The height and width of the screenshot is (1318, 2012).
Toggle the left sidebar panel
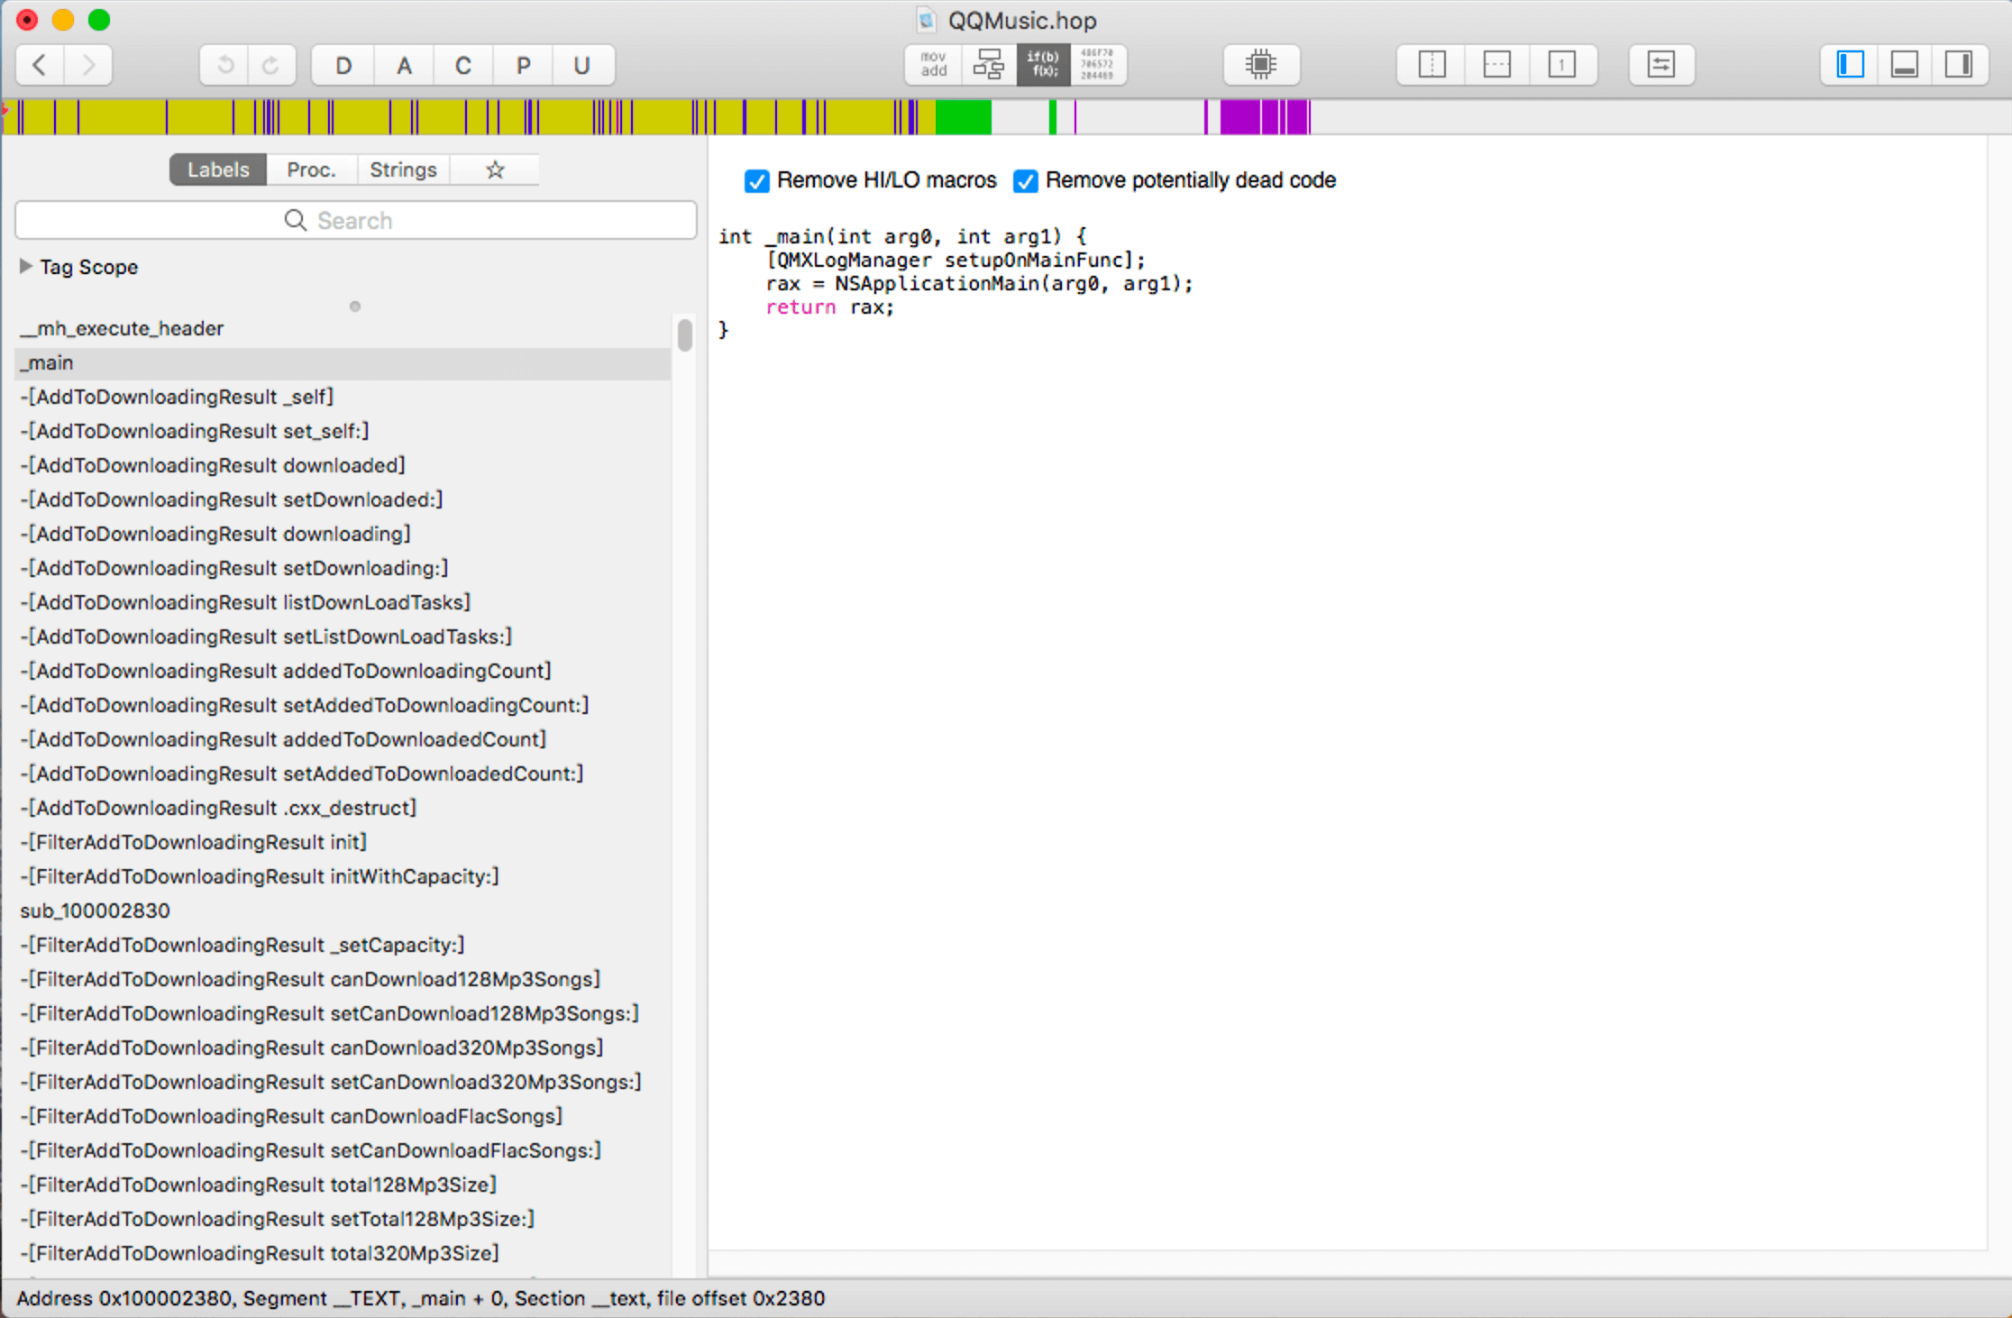coord(1851,65)
